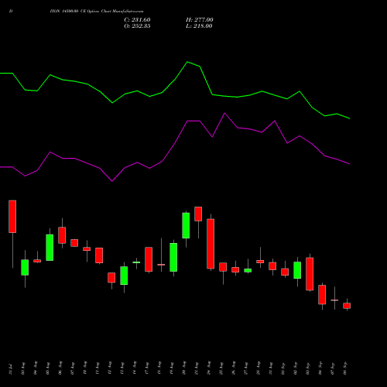Select the long red candle for 24 Aug
The height and width of the screenshot is (387, 387).
click(x=211, y=244)
